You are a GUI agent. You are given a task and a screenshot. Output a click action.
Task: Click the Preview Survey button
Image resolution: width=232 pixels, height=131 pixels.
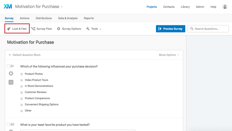pyautogui.click(x=170, y=29)
